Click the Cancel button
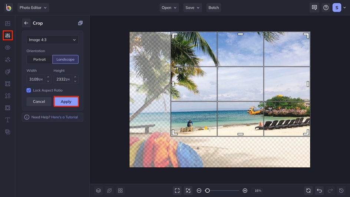The image size is (350, 197). tap(39, 101)
